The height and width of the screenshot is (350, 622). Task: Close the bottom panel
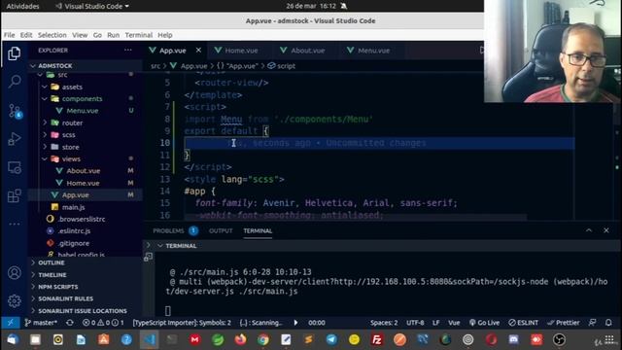(606, 230)
